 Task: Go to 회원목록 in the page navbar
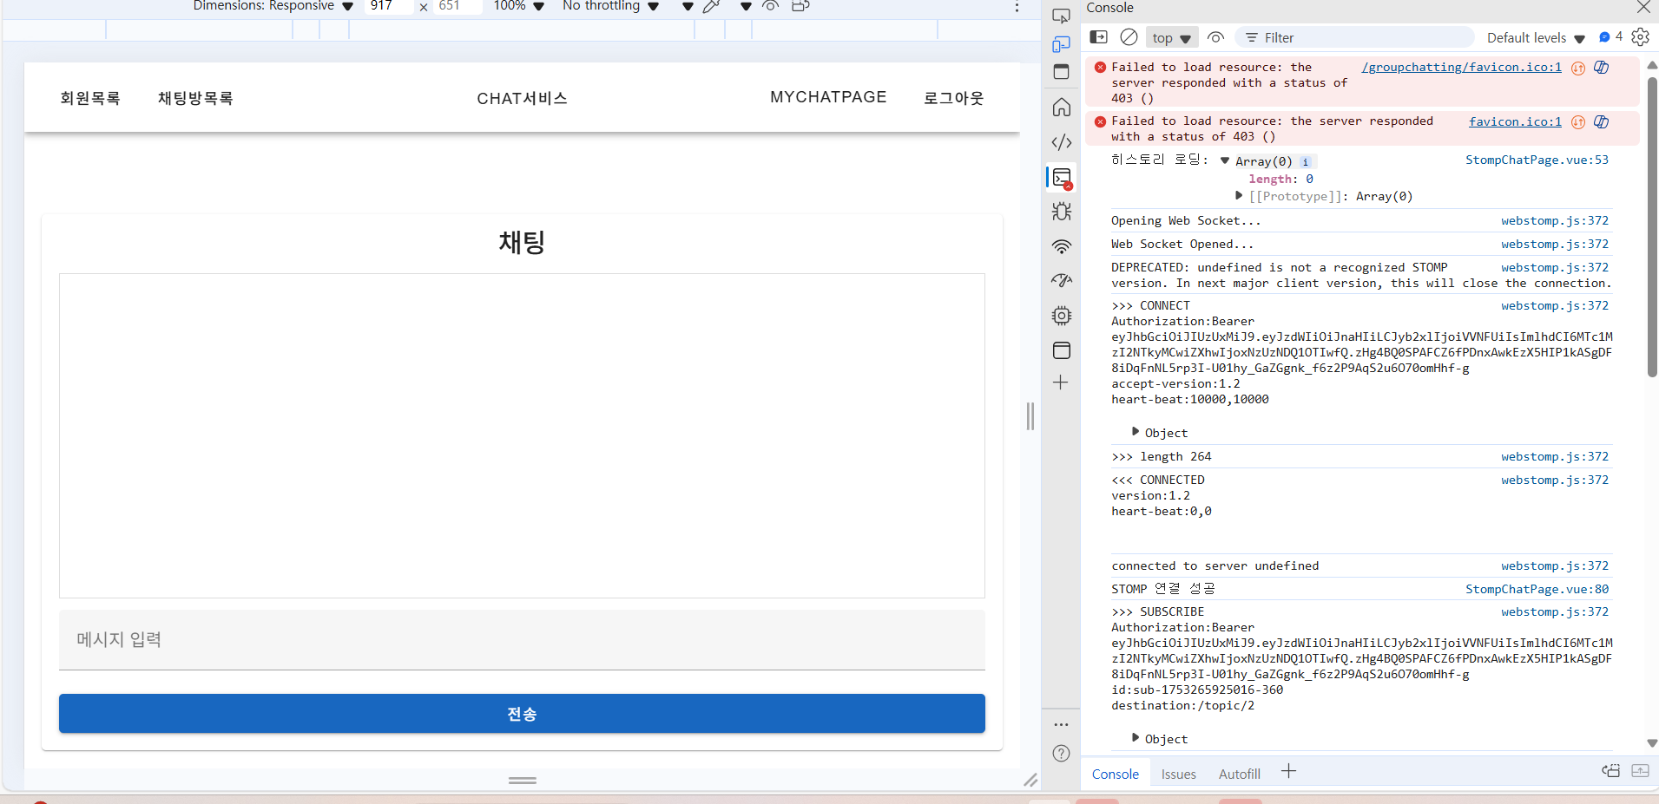tap(90, 98)
